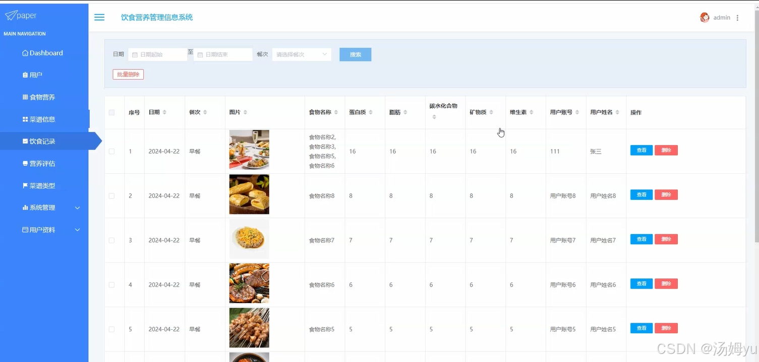Click the flag icon beside 菜谱类型
Image resolution: width=759 pixels, height=362 pixels.
pos(25,186)
